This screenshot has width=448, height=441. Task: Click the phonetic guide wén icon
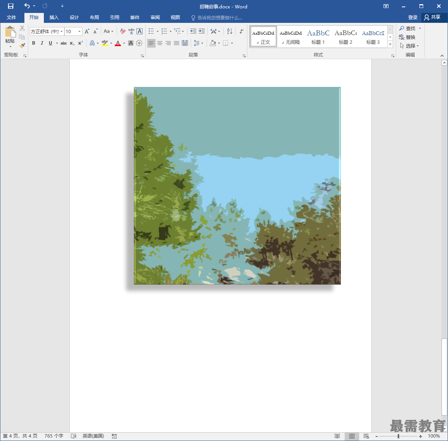(x=131, y=31)
